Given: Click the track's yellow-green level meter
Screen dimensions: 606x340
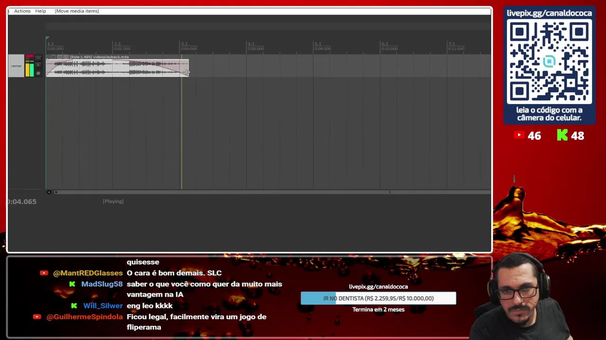Looking at the screenshot, I should click(30, 69).
